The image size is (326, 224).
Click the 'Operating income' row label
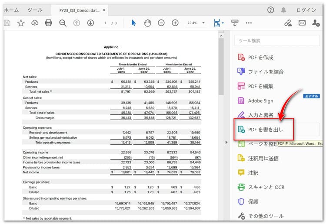coord(35,153)
